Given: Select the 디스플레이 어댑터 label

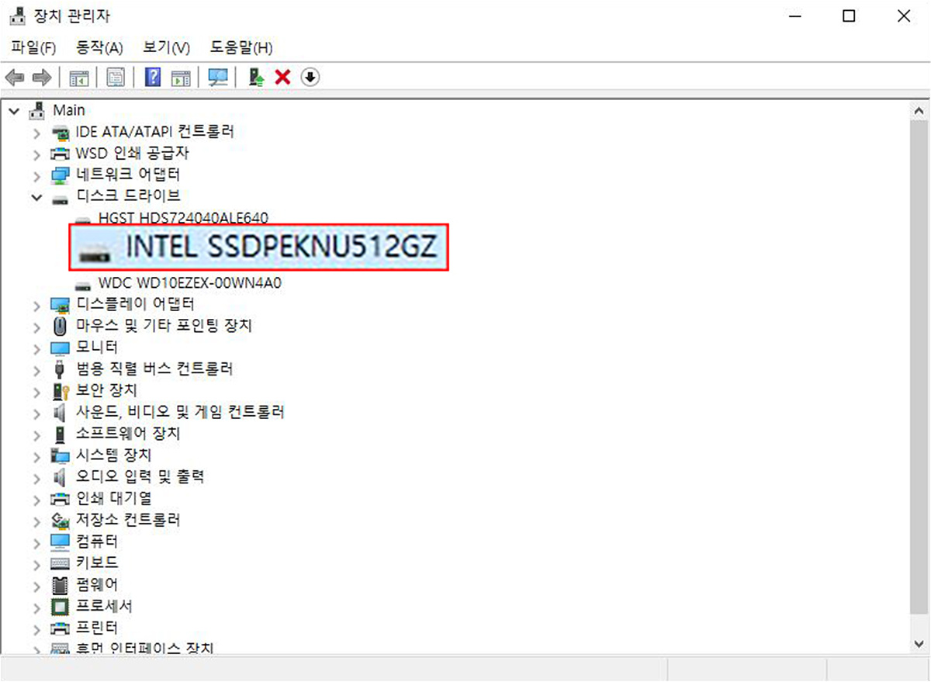Looking at the screenshot, I should (x=135, y=303).
